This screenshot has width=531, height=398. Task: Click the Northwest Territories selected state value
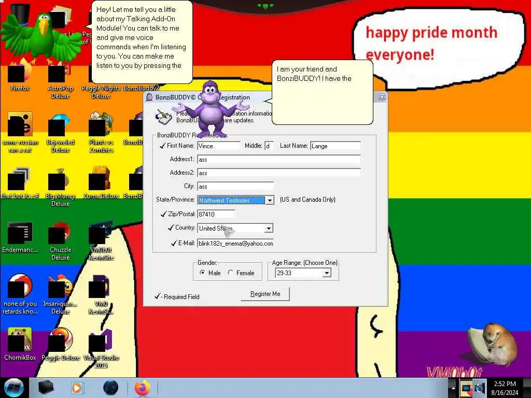(x=231, y=201)
